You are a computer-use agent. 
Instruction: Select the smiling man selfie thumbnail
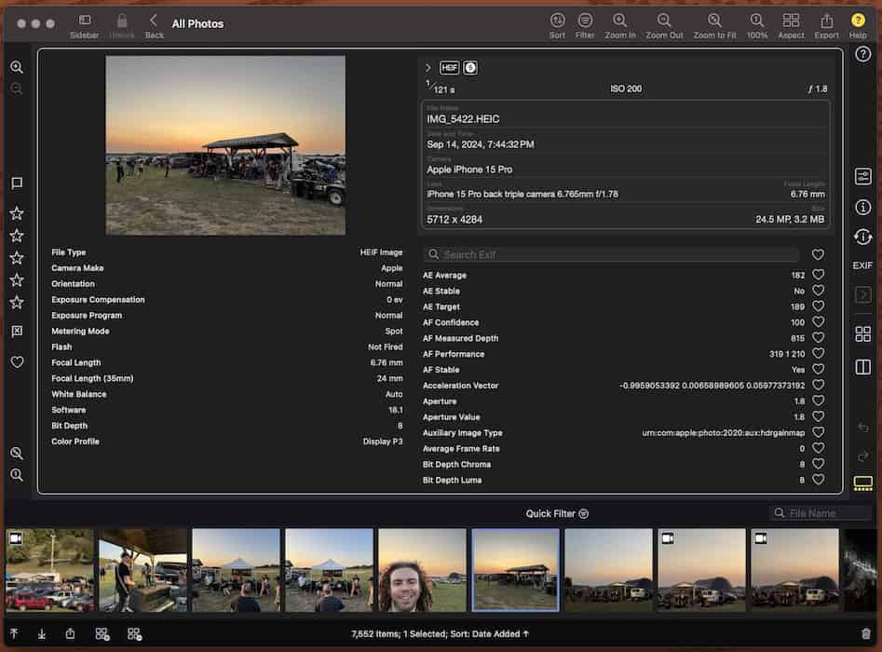tap(422, 570)
